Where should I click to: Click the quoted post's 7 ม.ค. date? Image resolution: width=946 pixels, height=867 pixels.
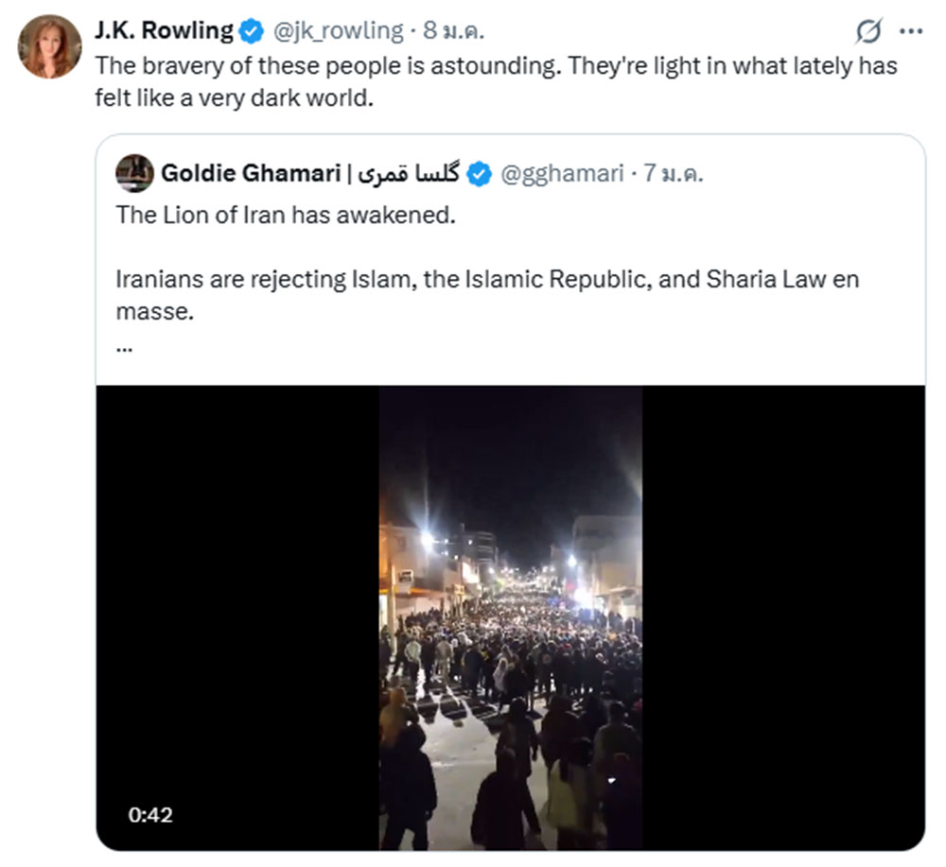click(x=674, y=174)
